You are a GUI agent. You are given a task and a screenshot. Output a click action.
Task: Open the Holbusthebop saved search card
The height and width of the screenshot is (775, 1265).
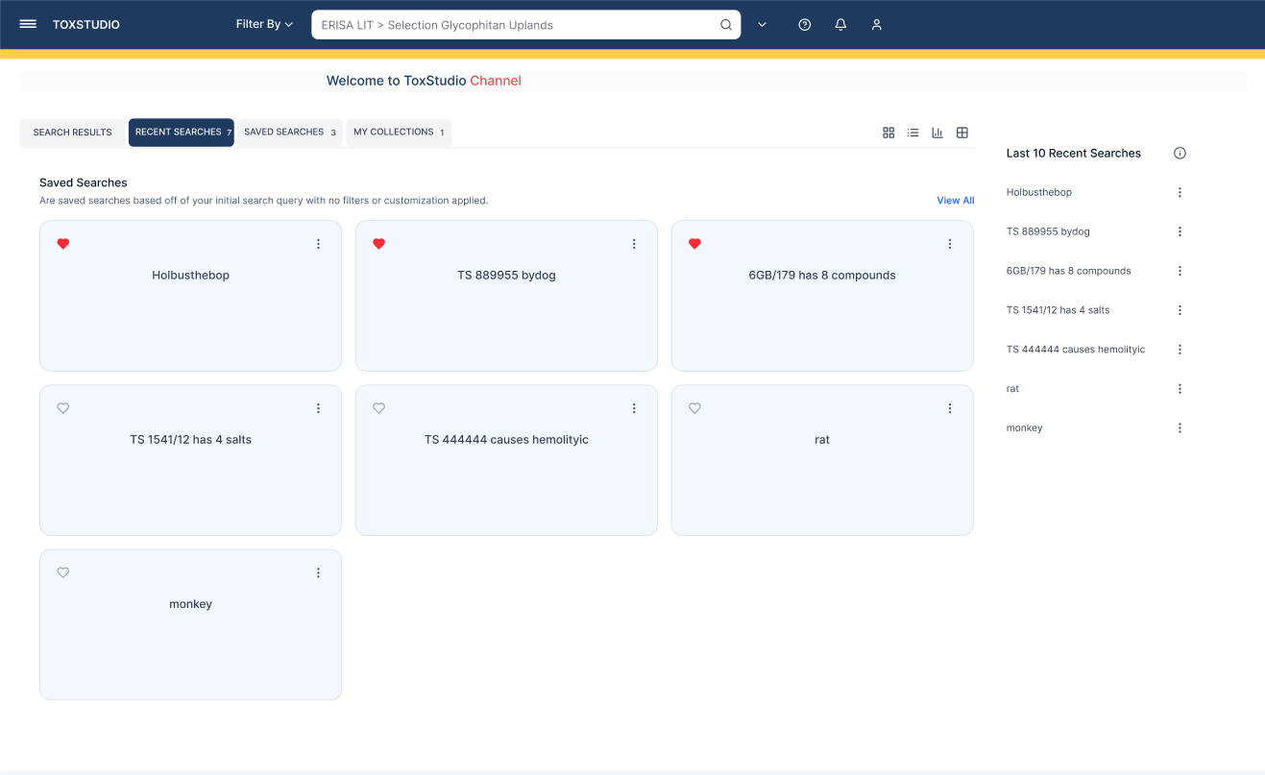190,296
